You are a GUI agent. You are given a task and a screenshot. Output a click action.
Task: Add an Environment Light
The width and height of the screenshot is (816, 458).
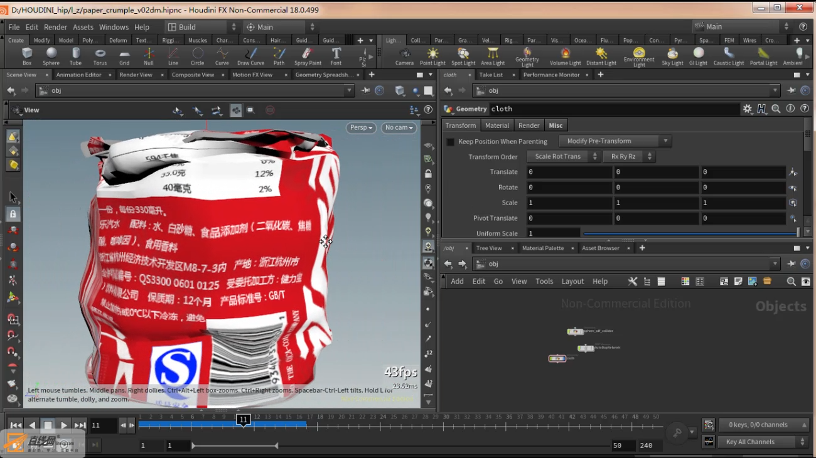[x=639, y=57]
